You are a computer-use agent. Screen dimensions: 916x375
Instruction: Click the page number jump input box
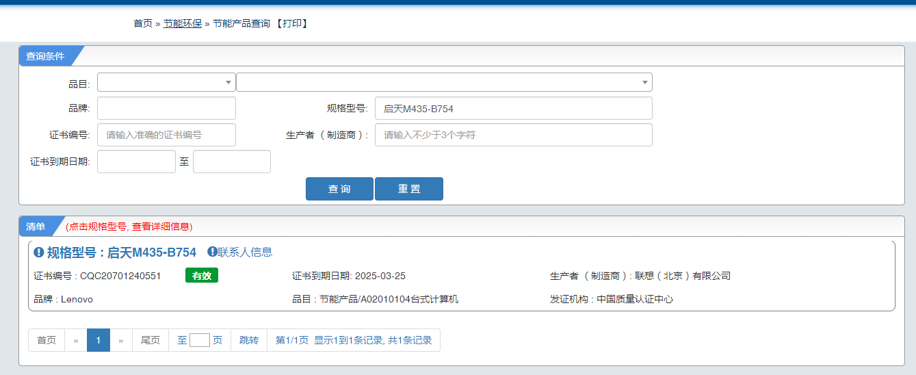pyautogui.click(x=200, y=340)
